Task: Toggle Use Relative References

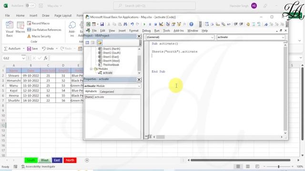Action: coord(44,29)
